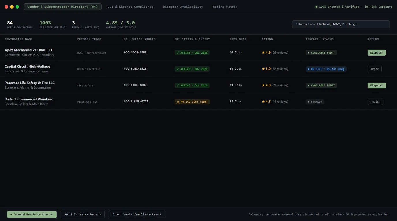Image resolution: width=397 pixels, height=221 pixels.
Task: Click the 3 Renewals next 30D stat
Action: 86,24
